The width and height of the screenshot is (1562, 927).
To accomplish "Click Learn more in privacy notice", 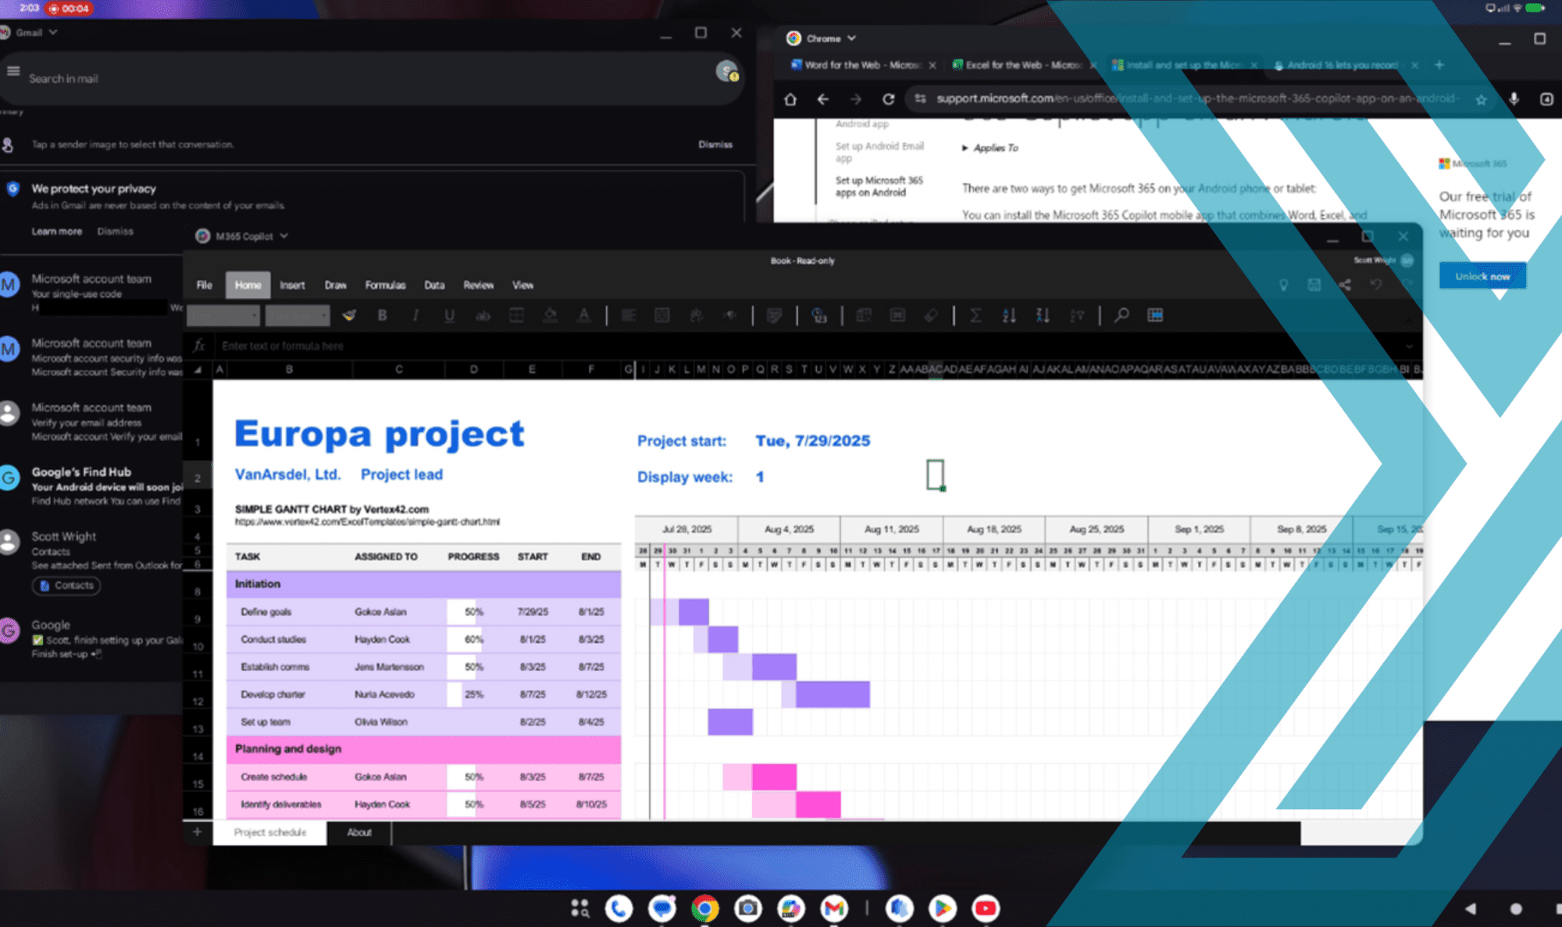I will coord(56,231).
